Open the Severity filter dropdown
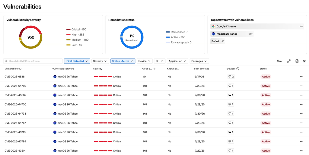309x155 pixels. click(100, 61)
